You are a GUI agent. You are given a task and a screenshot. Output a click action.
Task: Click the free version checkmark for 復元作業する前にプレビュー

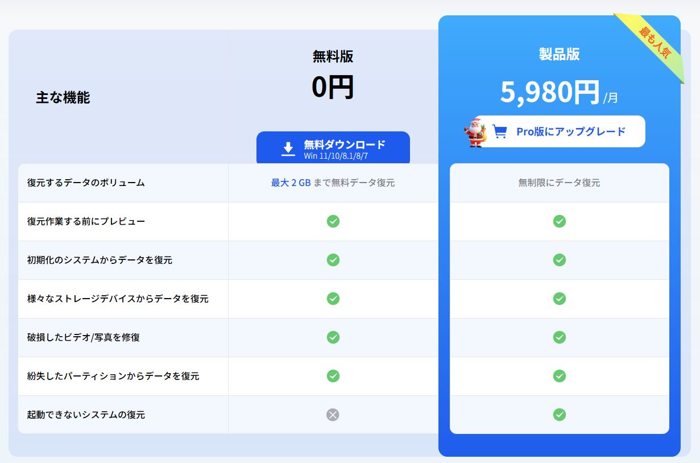coord(333,221)
